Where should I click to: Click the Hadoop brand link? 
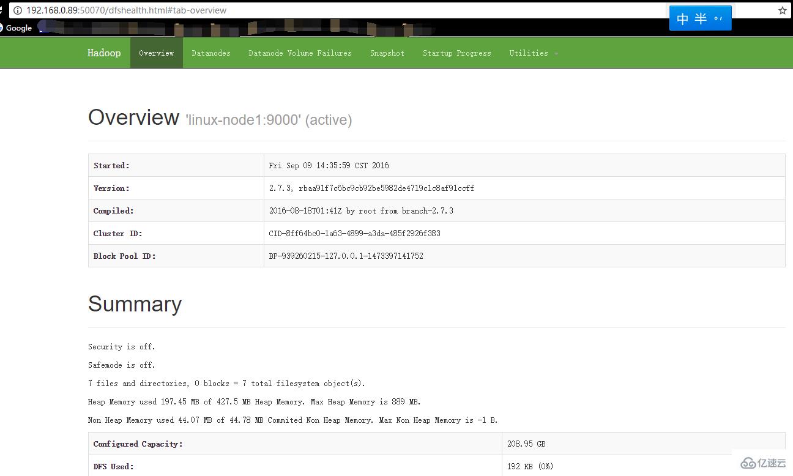(x=104, y=53)
